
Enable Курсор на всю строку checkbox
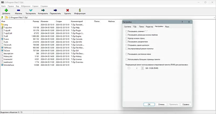coord(126,38)
